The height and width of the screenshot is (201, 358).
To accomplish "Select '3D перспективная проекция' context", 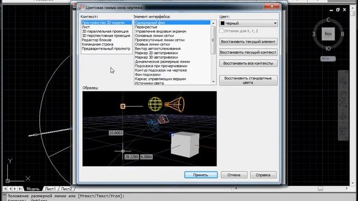I will coord(106,36).
